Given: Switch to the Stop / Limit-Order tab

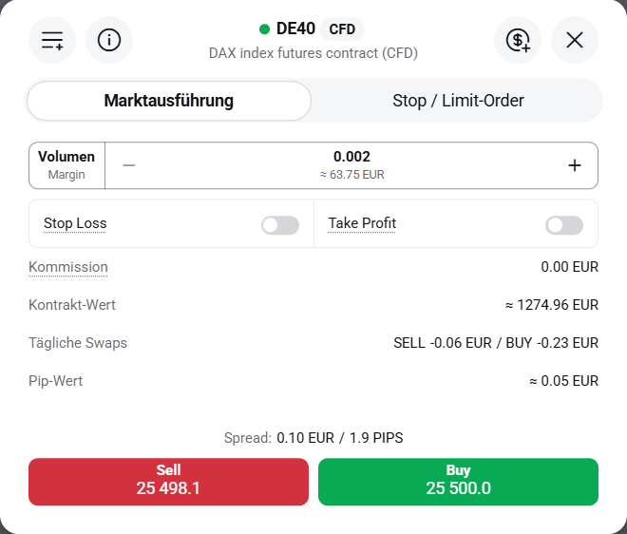Looking at the screenshot, I should click(458, 101).
